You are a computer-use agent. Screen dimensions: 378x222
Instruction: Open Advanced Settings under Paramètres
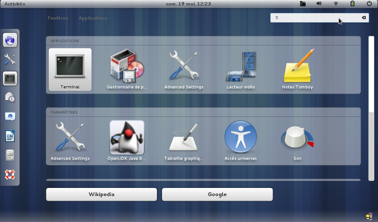pos(70,141)
